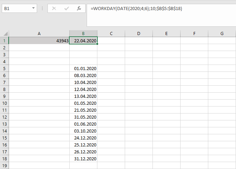
Task: Click inside the Name Box showing B1
Action: click(16, 8)
